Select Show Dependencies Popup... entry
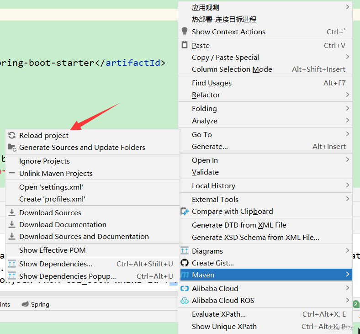This screenshot has width=360, height=334. click(x=93, y=276)
